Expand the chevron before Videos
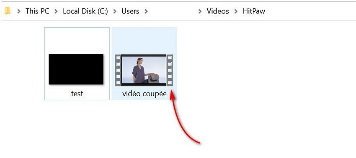356x158 pixels. tap(200, 11)
